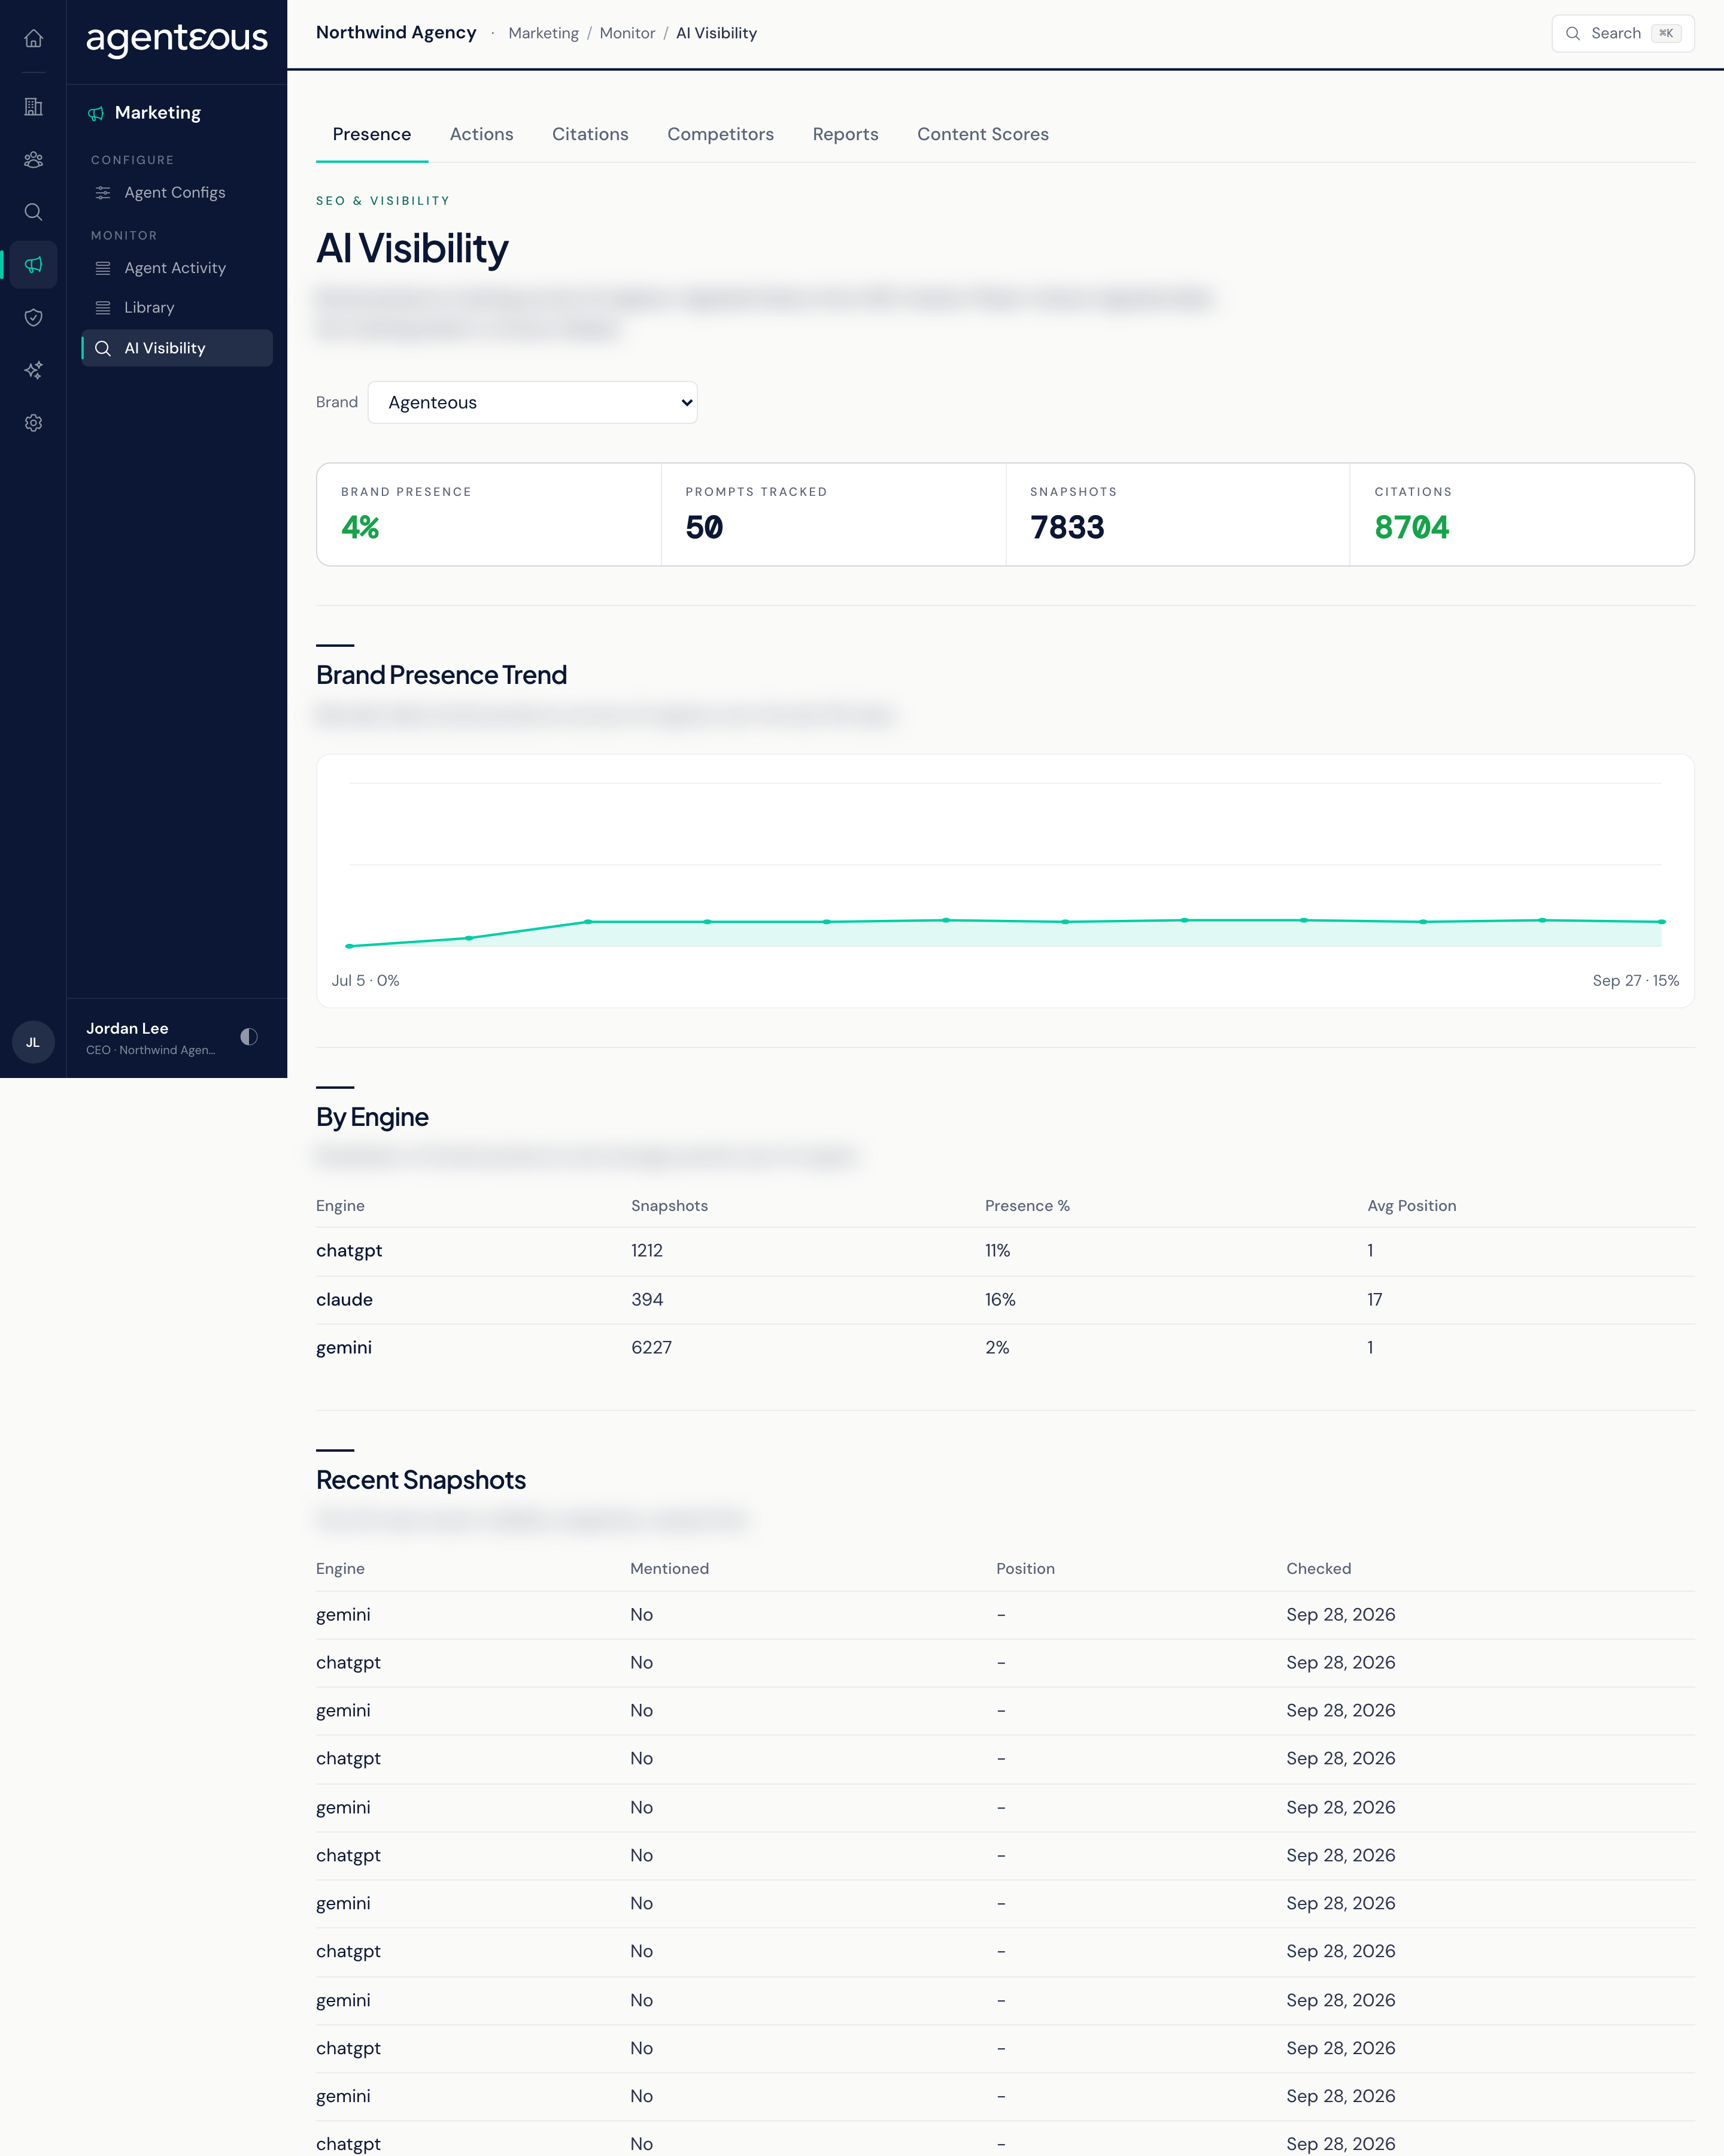Click the Prompts Tracked 50 value
This screenshot has width=1724, height=2156.
tap(705, 527)
